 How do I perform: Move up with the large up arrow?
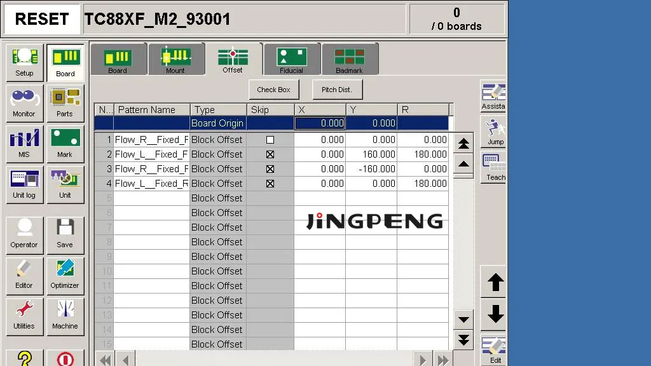(x=493, y=281)
